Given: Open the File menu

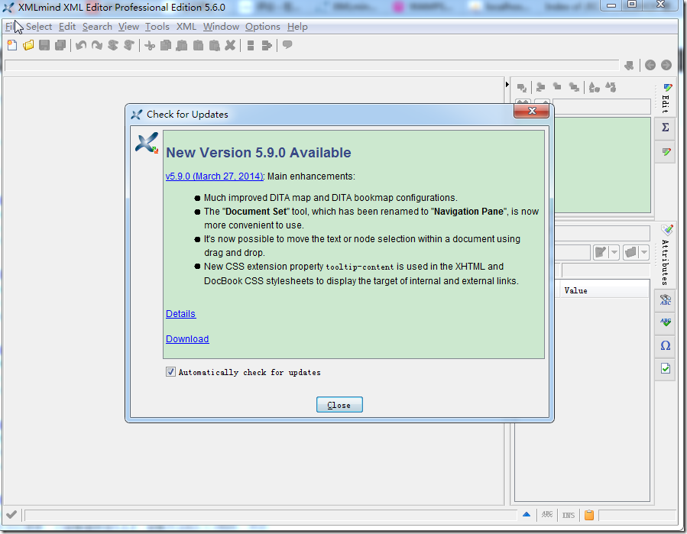Looking at the screenshot, I should [10, 27].
